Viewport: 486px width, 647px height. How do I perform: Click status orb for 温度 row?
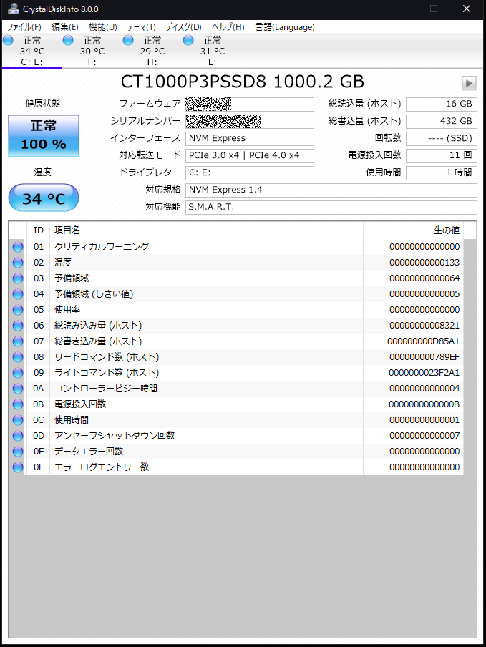[x=18, y=263]
